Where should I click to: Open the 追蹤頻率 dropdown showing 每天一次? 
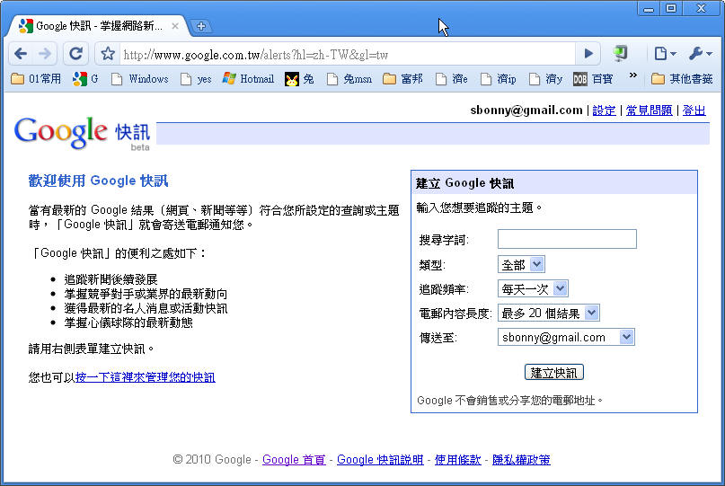[x=533, y=289]
